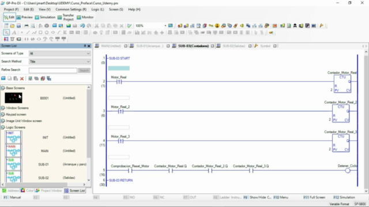Click the orange eraser icon in drawing toolbar

(271, 33)
